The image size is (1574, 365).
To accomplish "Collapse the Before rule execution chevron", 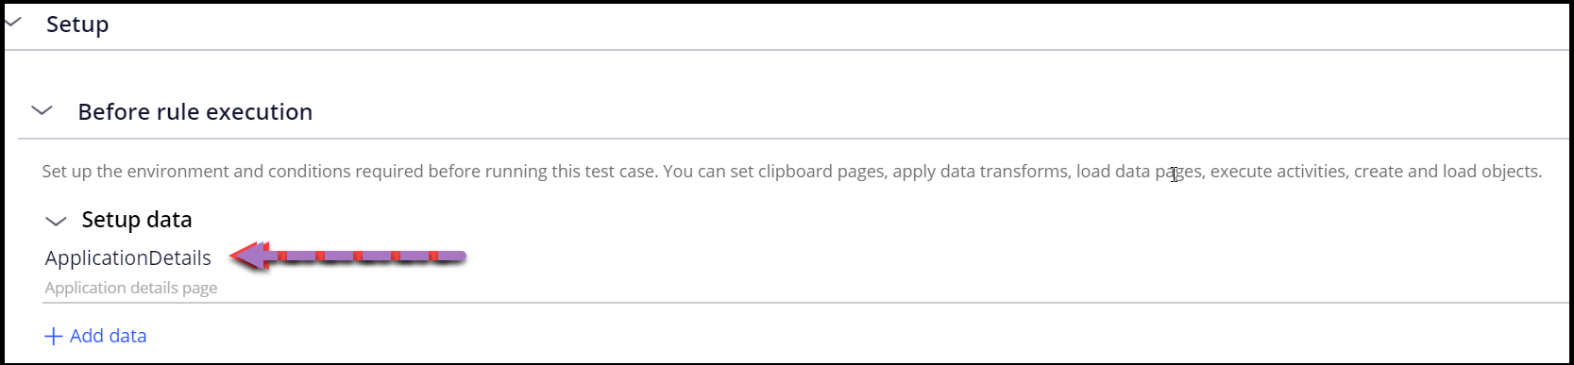I will (x=42, y=110).
